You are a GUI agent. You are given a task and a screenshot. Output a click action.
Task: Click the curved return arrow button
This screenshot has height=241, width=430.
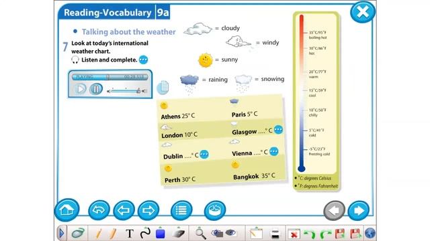(99, 210)
